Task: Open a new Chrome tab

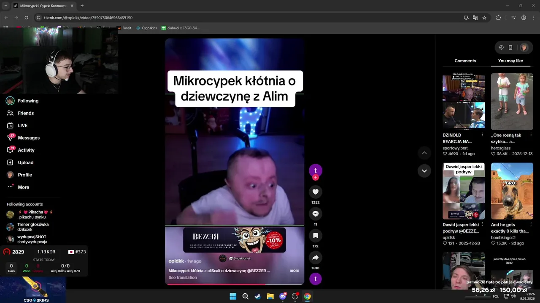Action: tap(82, 6)
